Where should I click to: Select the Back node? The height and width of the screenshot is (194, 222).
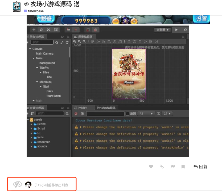[50, 91]
